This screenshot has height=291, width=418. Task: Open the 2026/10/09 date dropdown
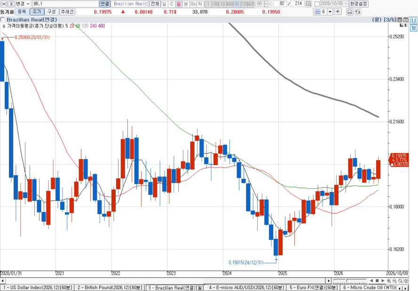[x=346, y=4]
